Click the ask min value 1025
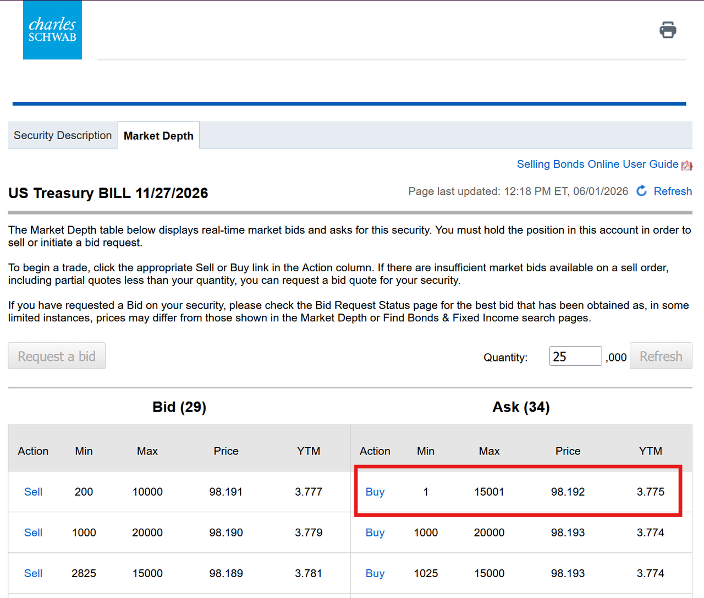 (x=426, y=573)
